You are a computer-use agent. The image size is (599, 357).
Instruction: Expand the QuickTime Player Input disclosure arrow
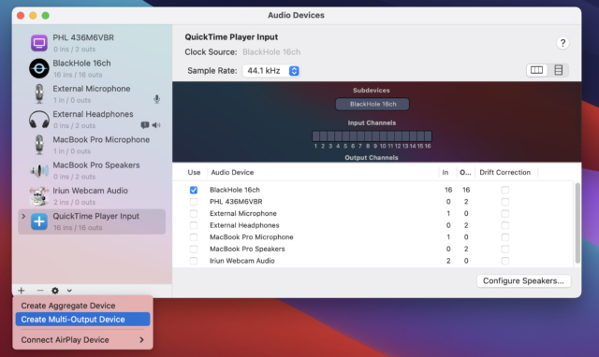pyautogui.click(x=23, y=216)
